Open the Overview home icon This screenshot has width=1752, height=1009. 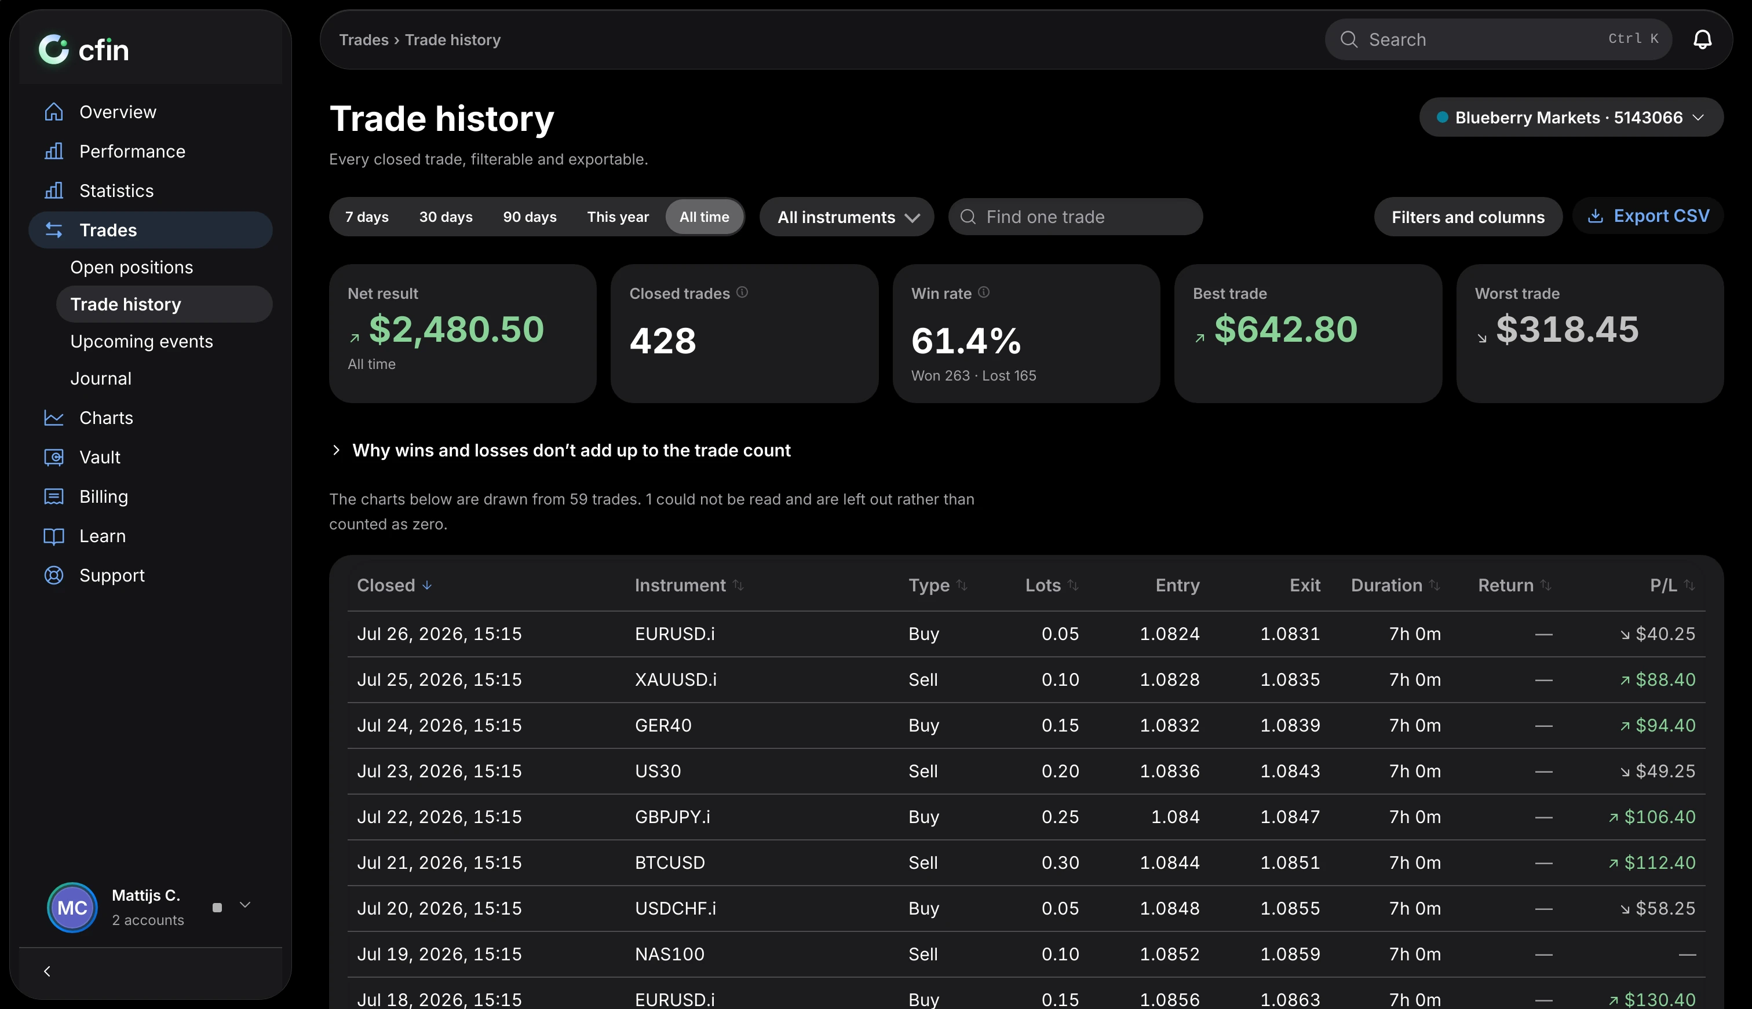click(x=53, y=112)
